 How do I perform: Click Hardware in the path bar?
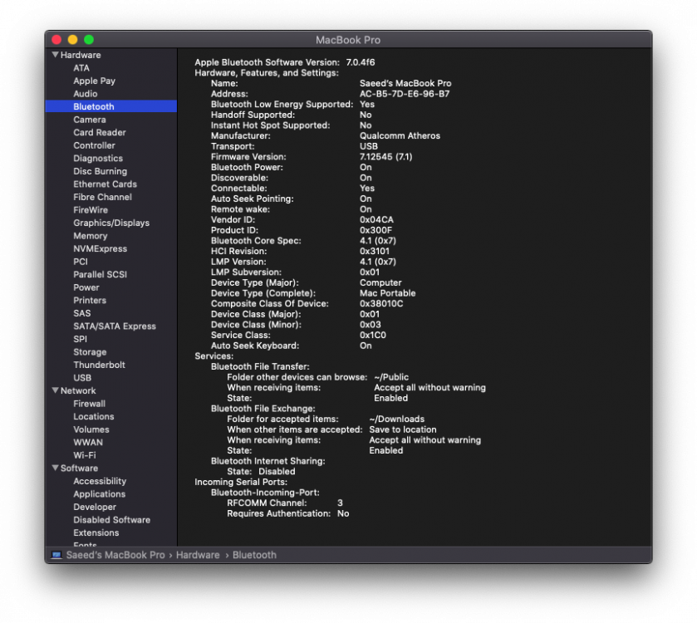[198, 555]
